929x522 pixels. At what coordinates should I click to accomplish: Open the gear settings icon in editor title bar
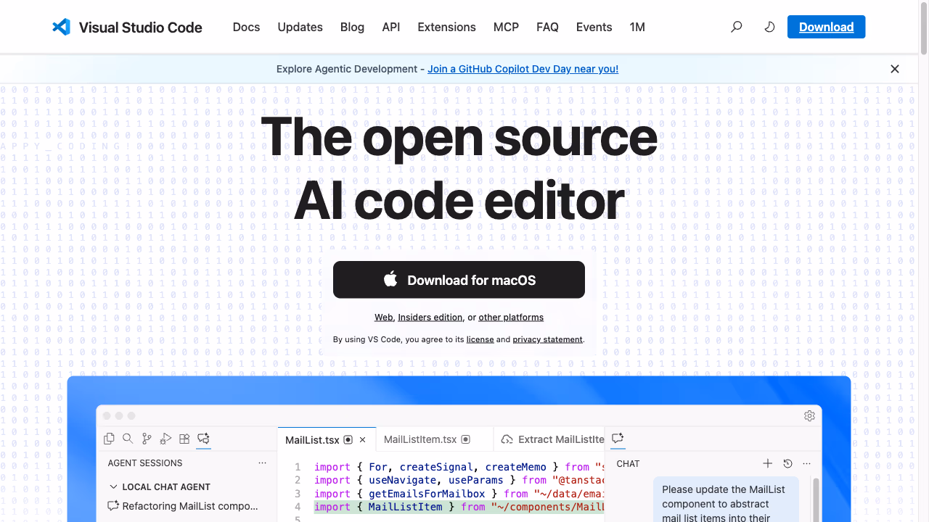(809, 415)
